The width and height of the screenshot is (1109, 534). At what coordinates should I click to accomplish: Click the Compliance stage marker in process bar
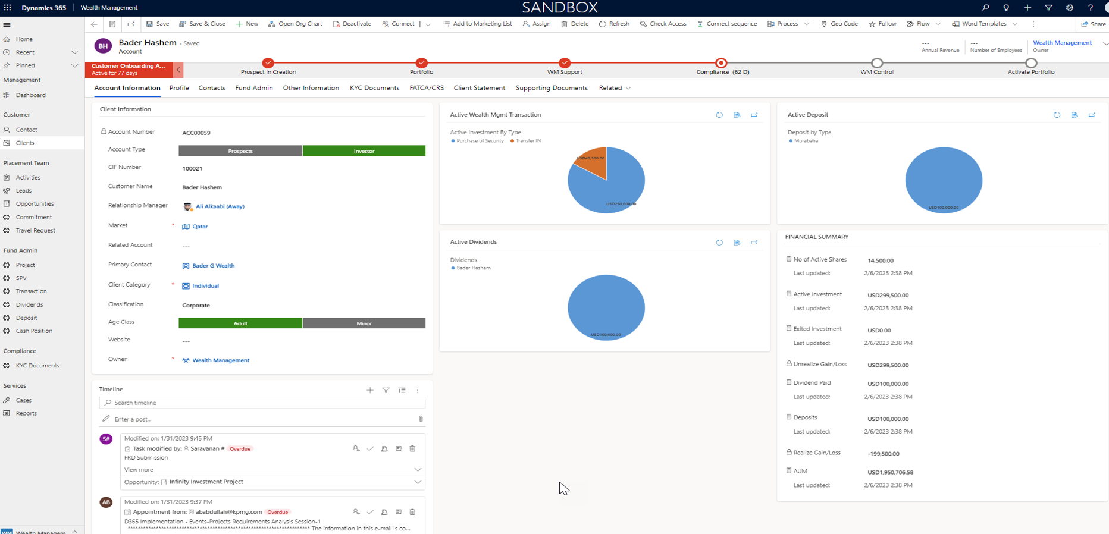(x=721, y=63)
